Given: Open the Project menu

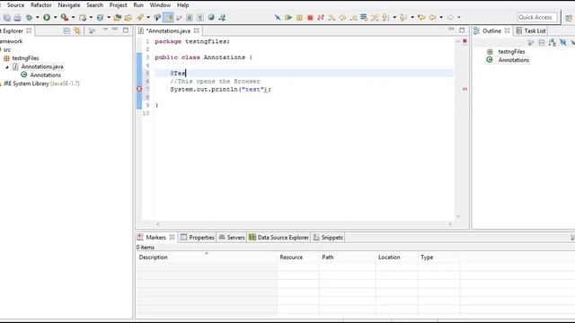Looking at the screenshot, I should [x=118, y=5].
